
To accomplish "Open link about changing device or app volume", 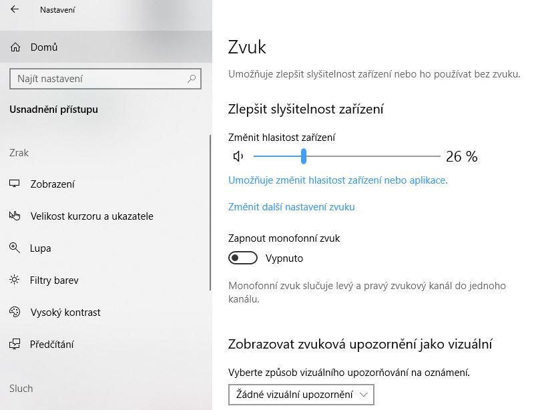I will pyautogui.click(x=338, y=180).
